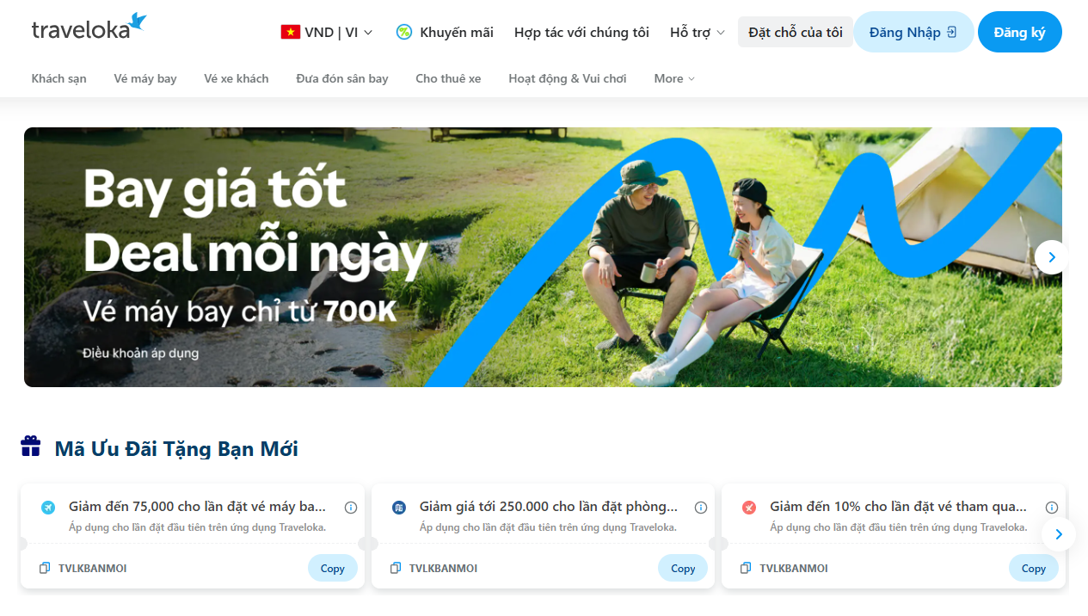Viewport: 1088px width, 616px height.
Task: Click the airplane icon on the flight coupon
Action: (x=48, y=508)
